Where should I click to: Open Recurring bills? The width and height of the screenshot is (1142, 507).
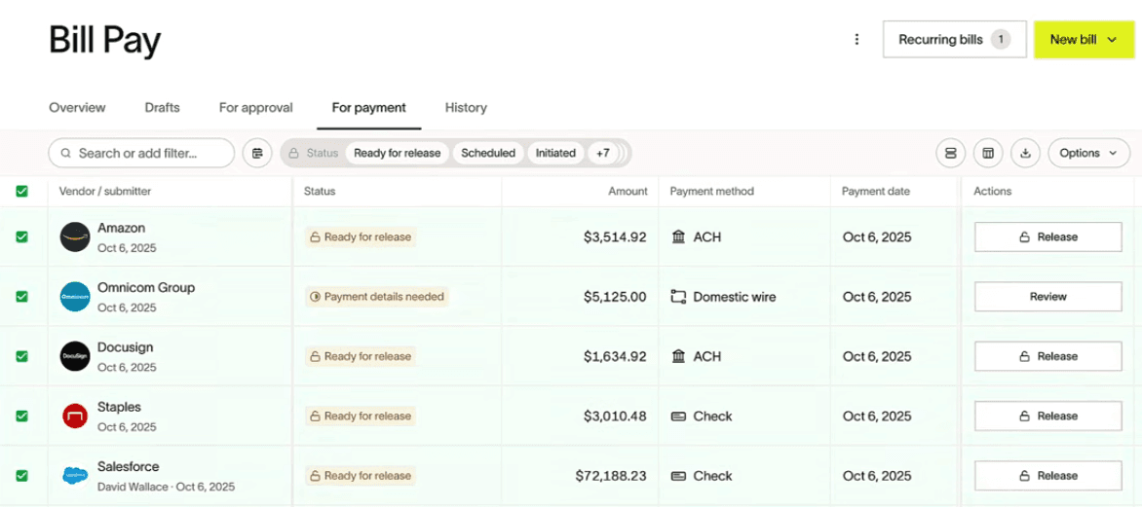click(955, 39)
